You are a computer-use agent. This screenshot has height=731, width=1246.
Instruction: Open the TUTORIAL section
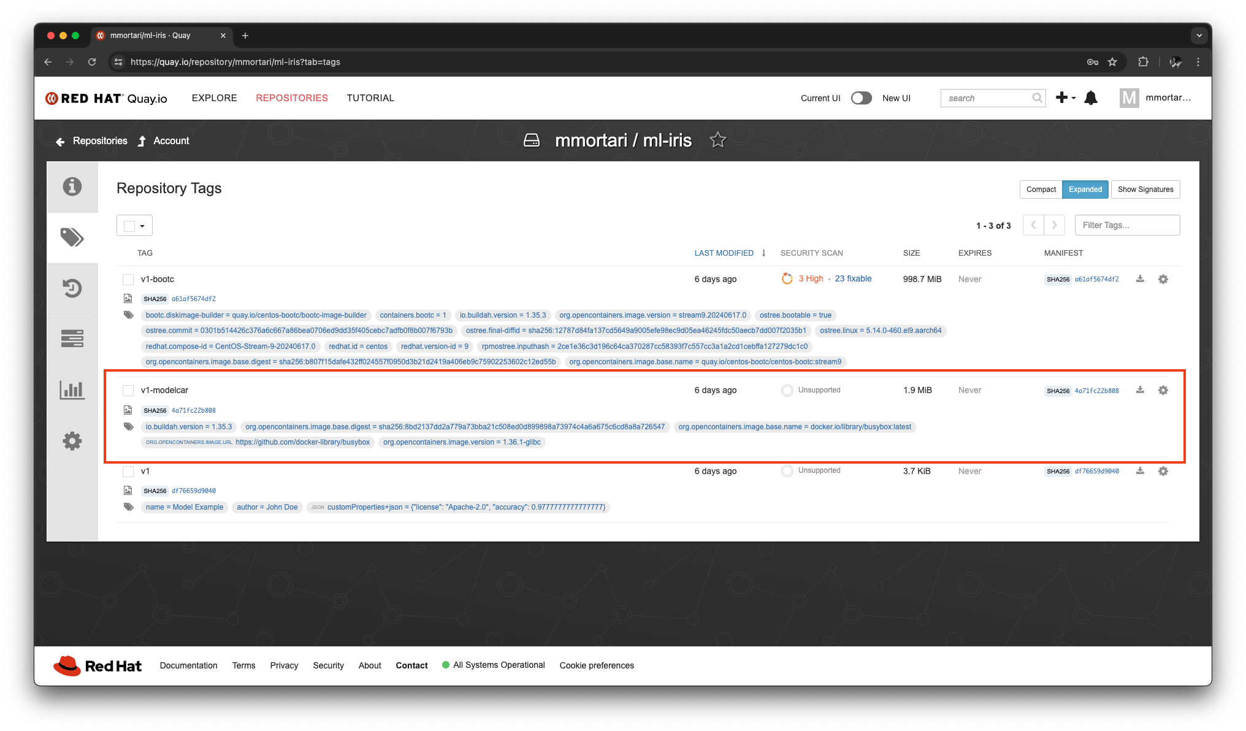click(x=370, y=98)
